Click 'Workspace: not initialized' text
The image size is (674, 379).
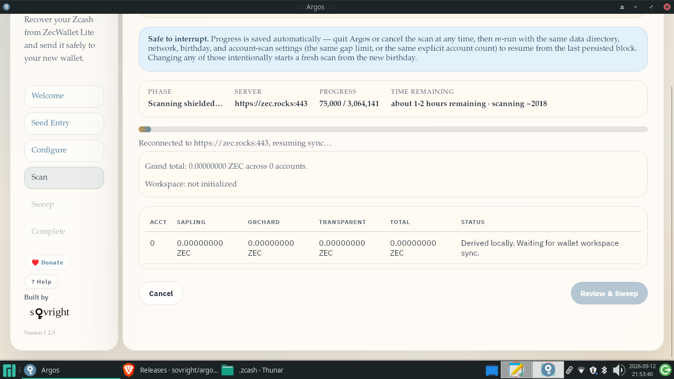point(191,184)
